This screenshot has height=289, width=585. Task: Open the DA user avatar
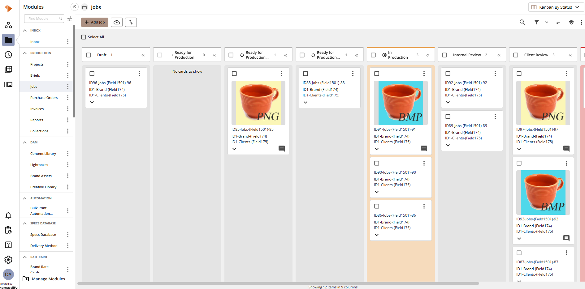(8, 274)
